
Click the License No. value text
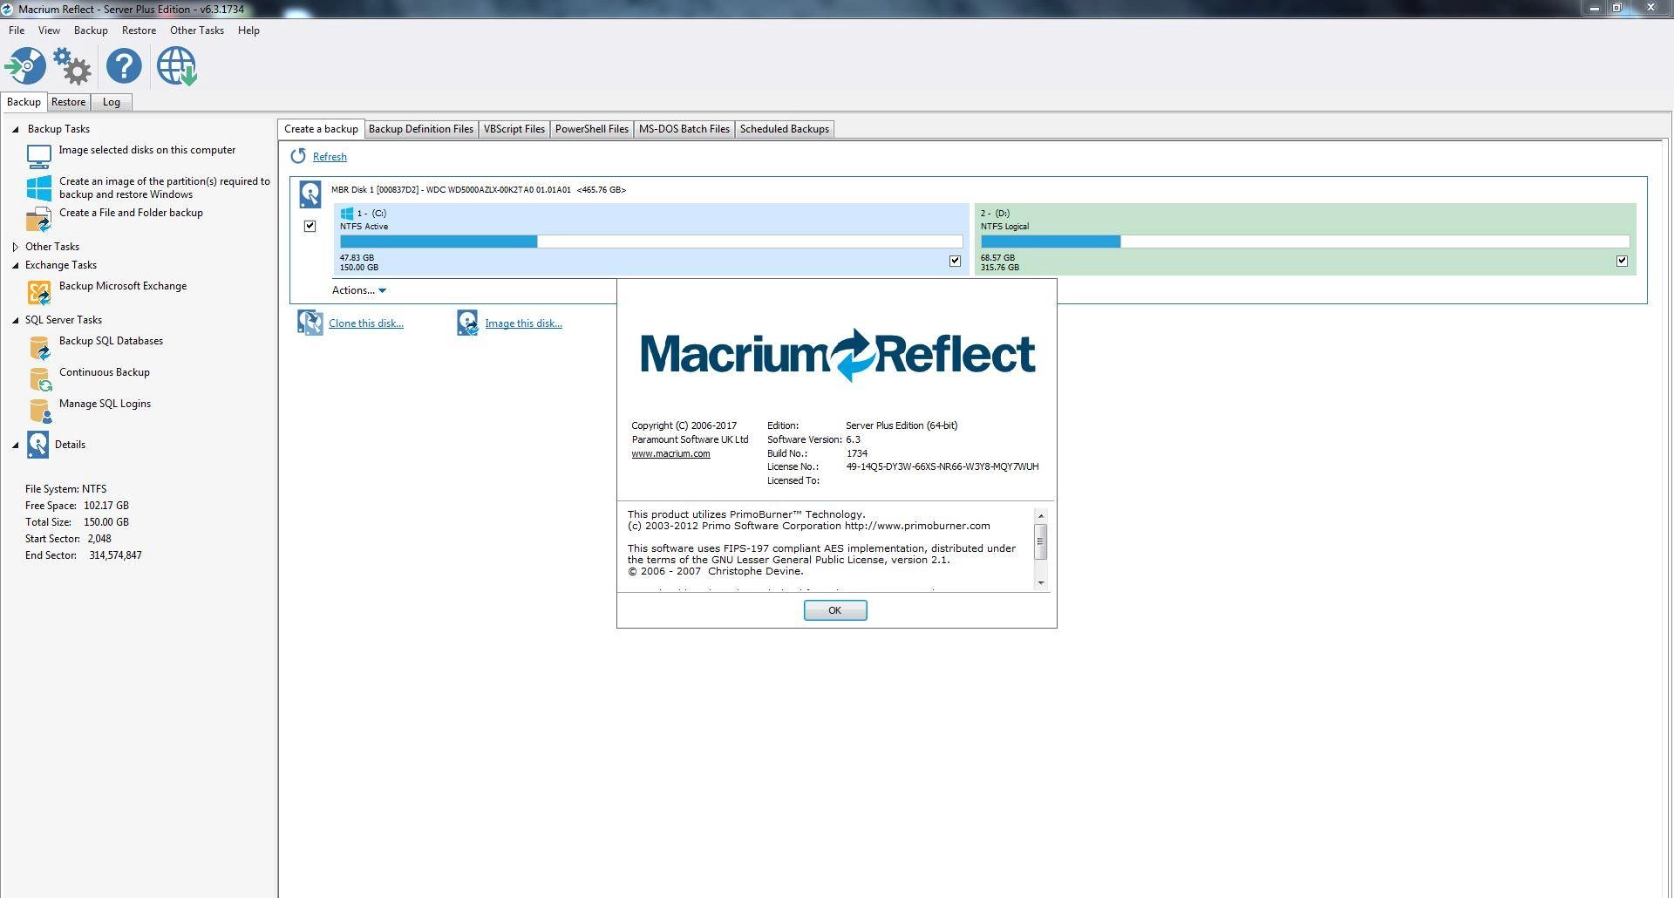(942, 466)
